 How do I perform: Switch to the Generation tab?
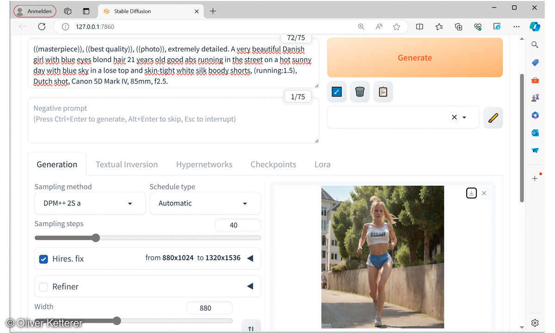tap(57, 164)
